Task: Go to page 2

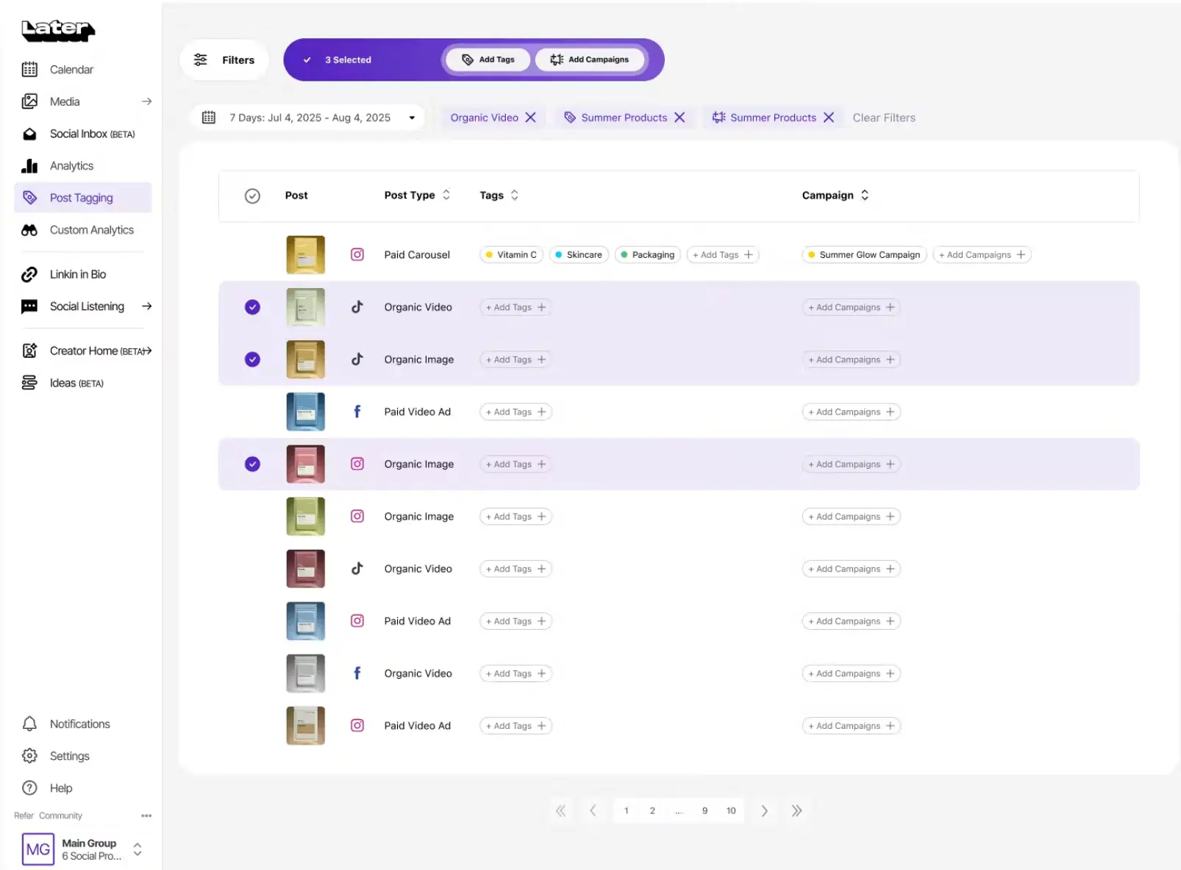Action: pyautogui.click(x=652, y=810)
